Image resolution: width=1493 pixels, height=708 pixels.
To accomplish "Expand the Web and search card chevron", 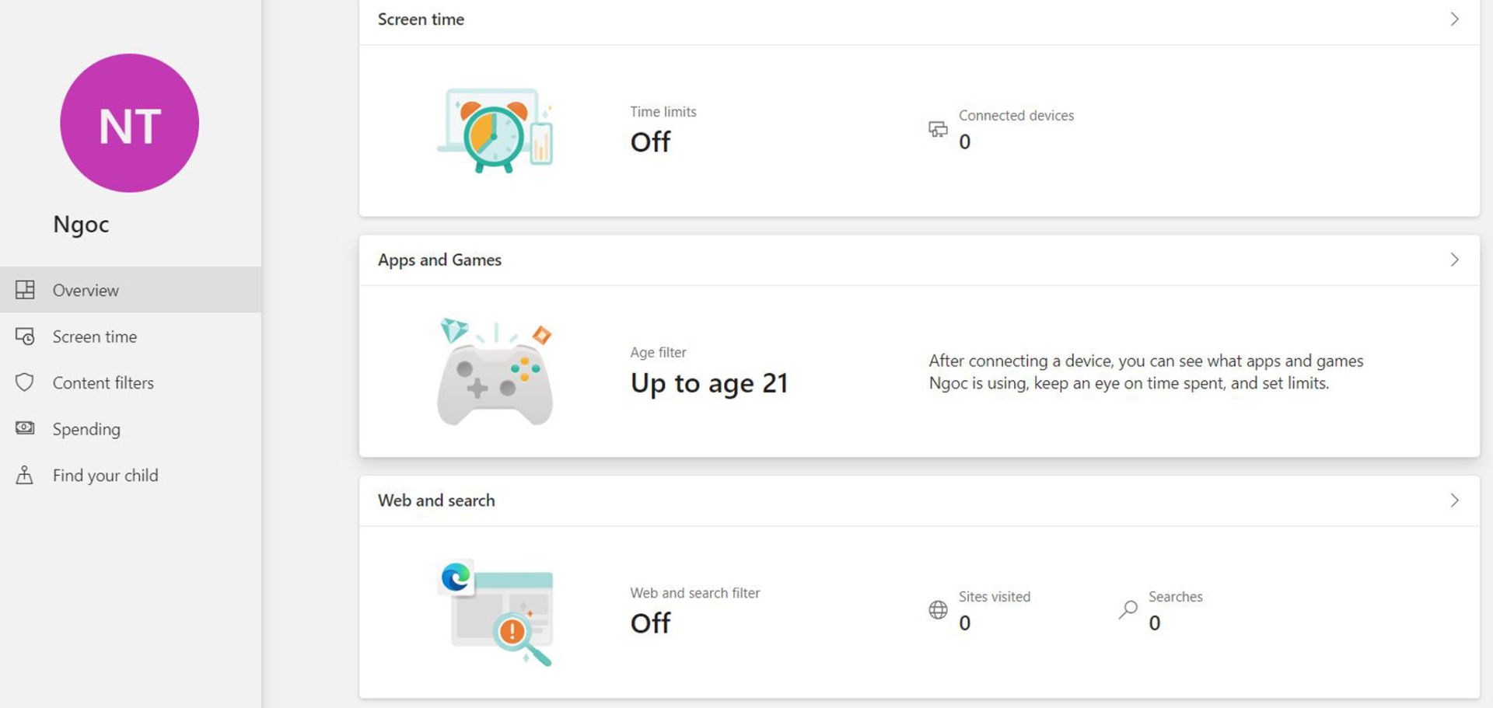I will tap(1454, 500).
